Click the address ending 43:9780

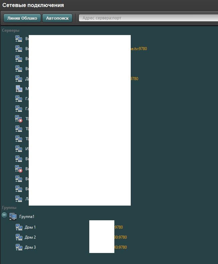pyautogui.click(x=121, y=247)
